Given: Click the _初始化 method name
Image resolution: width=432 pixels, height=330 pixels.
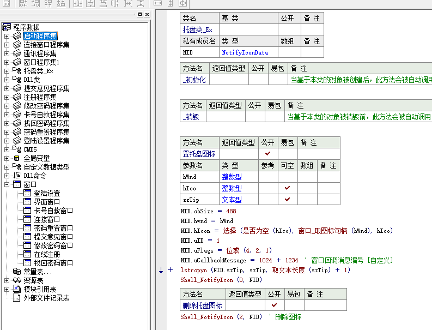Looking at the screenshot, I should [x=194, y=80].
